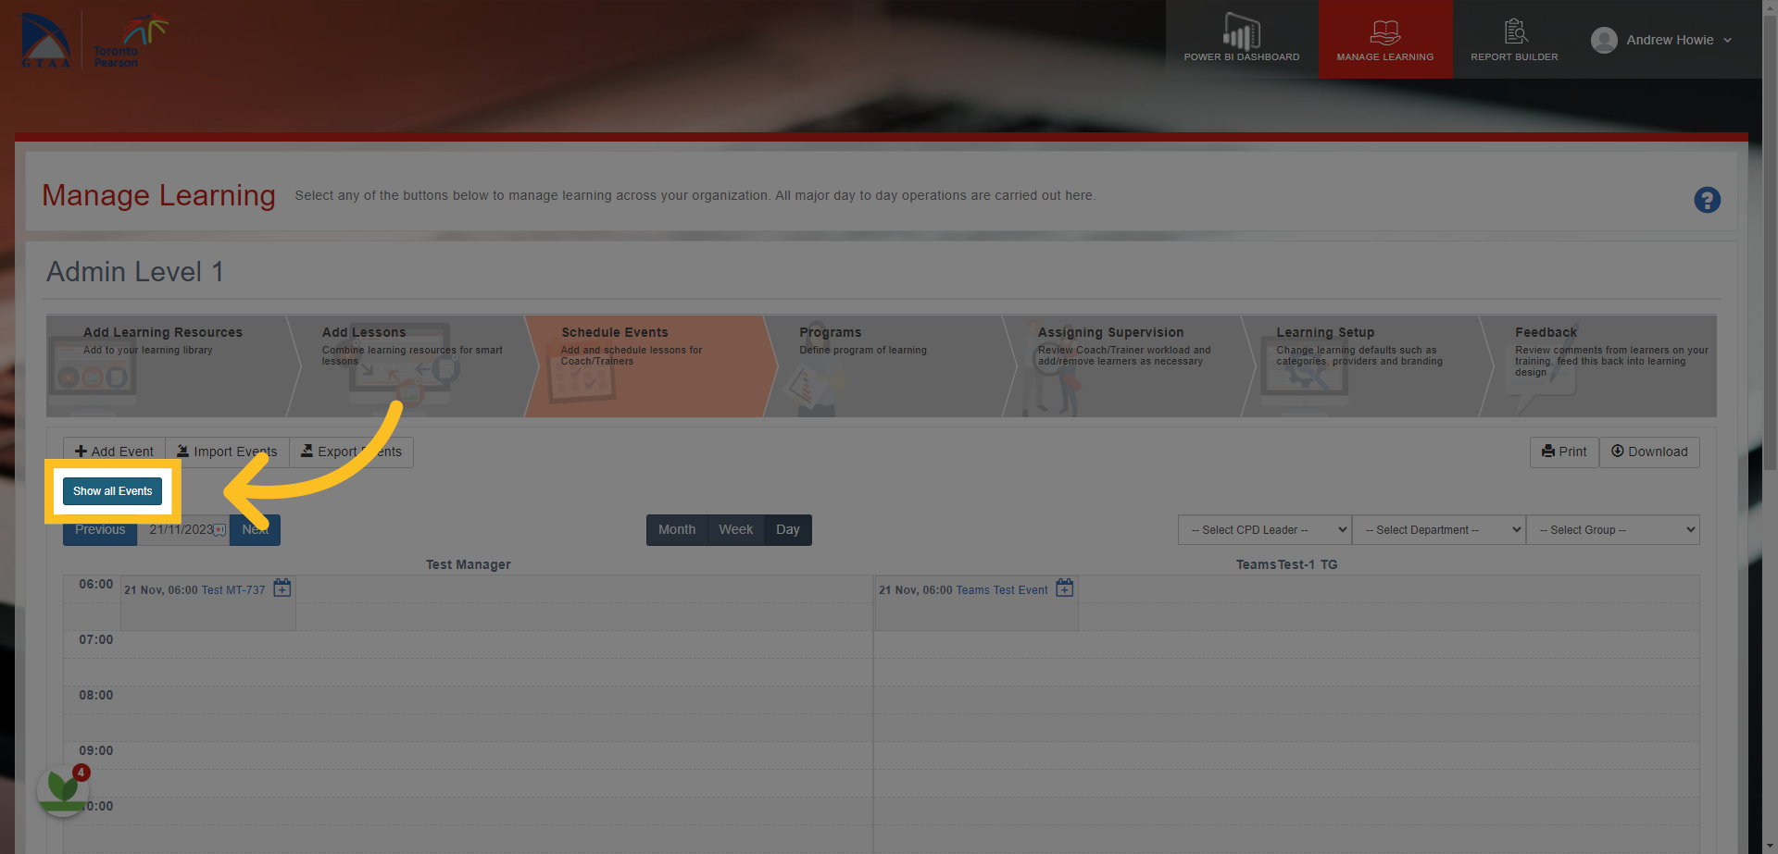This screenshot has height=854, width=1778.
Task: Click the Manage Learning book icon
Action: [x=1384, y=32]
